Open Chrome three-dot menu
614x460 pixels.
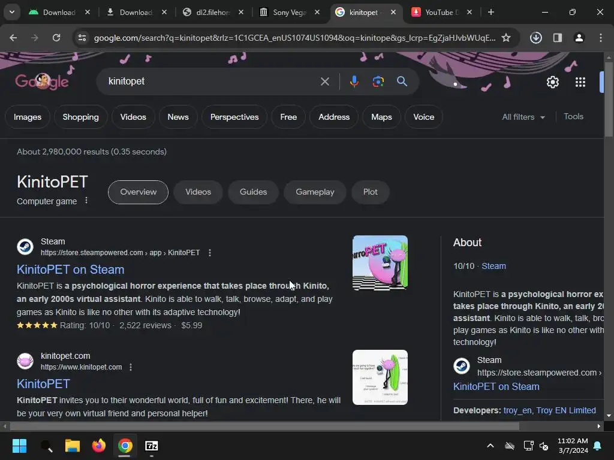point(601,38)
